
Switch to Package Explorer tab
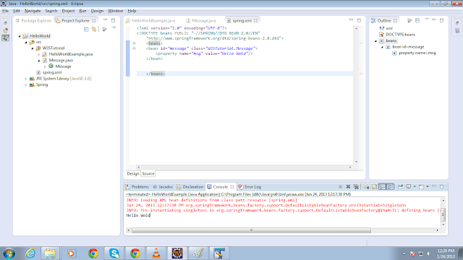(x=33, y=21)
